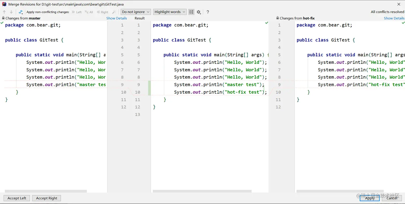Click green checkmark in hot-fix pane corner
Screen dimensions: 405x204
coord(403,23)
